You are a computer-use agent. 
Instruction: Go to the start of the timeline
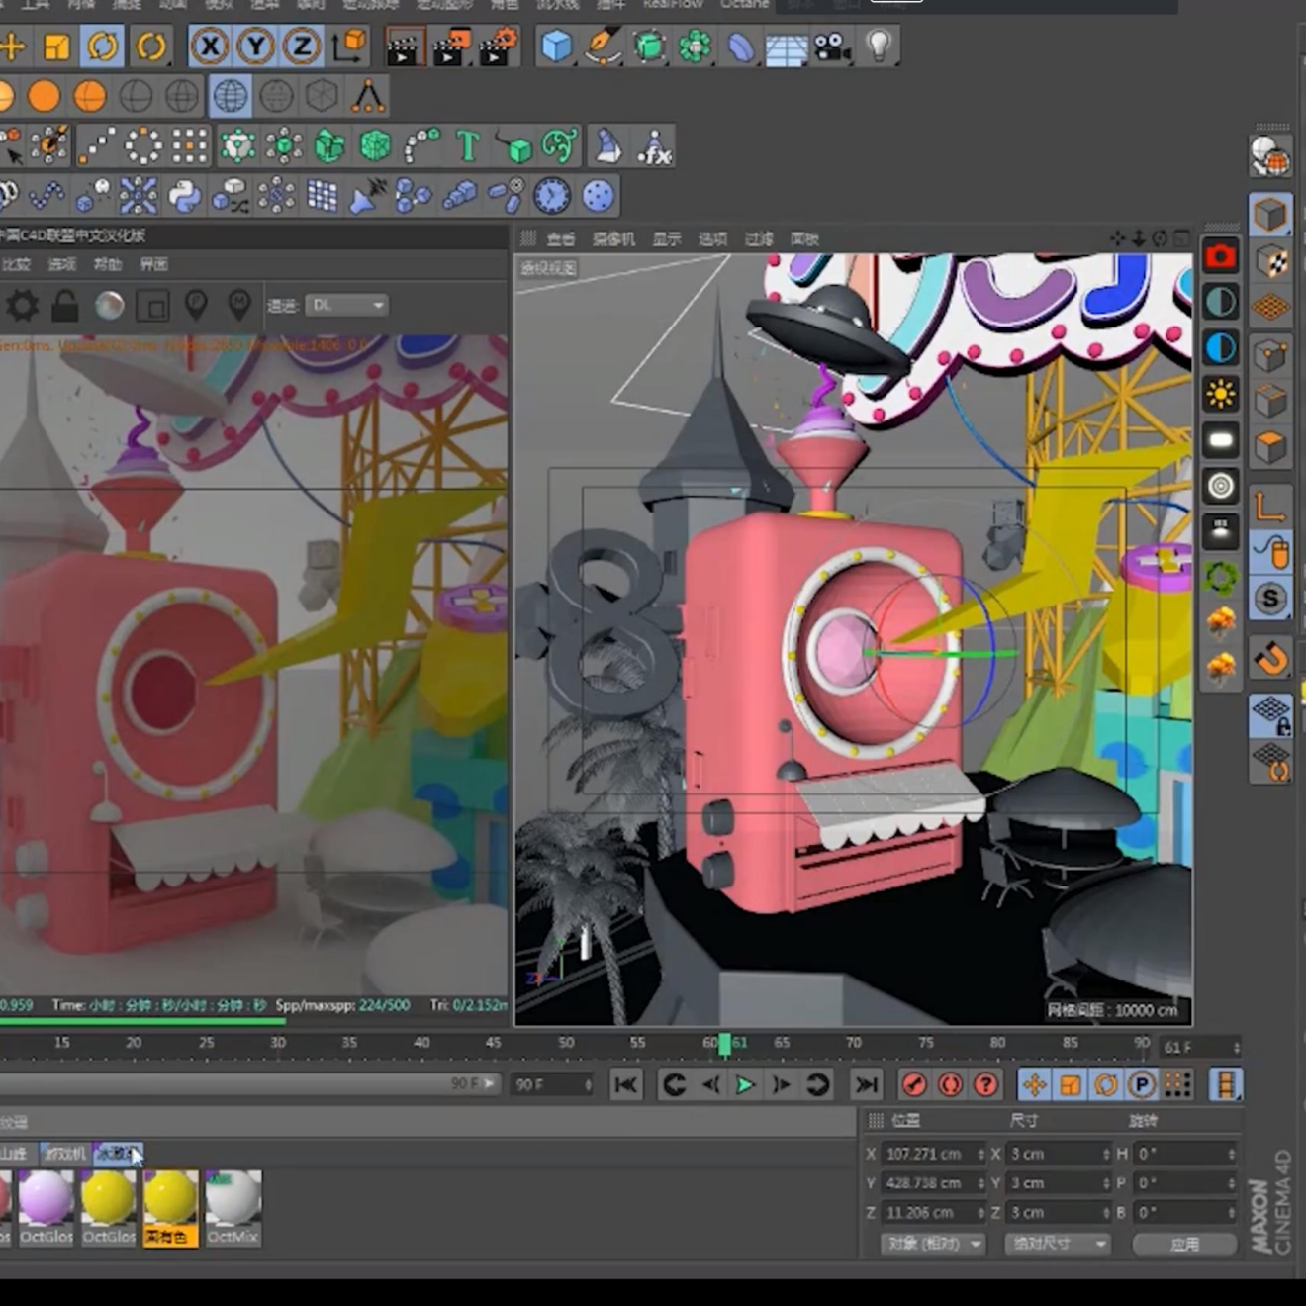626,1085
